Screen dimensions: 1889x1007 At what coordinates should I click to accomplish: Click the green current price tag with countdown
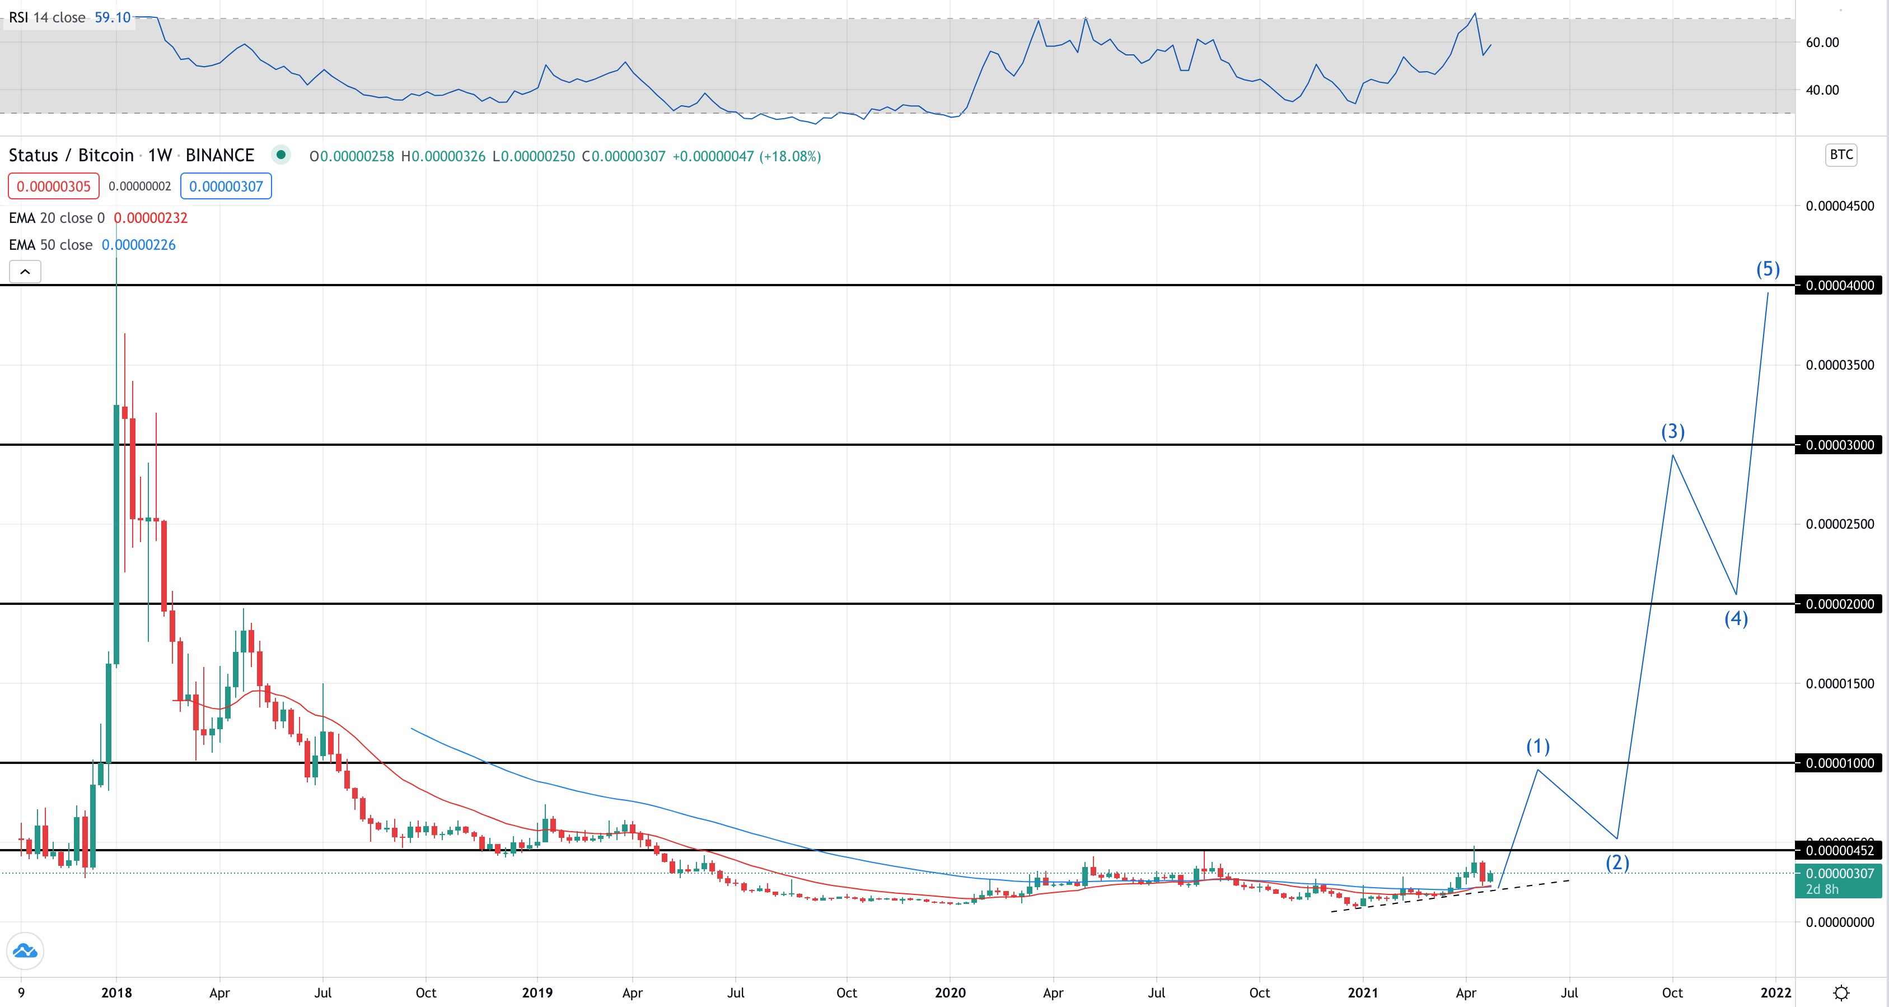(x=1839, y=881)
